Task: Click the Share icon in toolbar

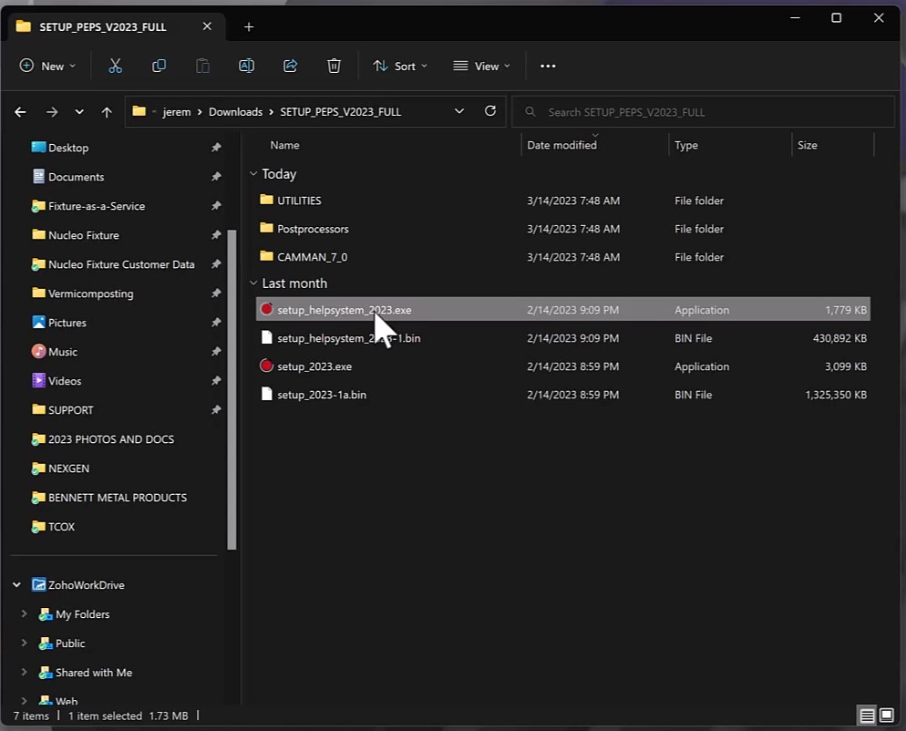Action: 291,66
